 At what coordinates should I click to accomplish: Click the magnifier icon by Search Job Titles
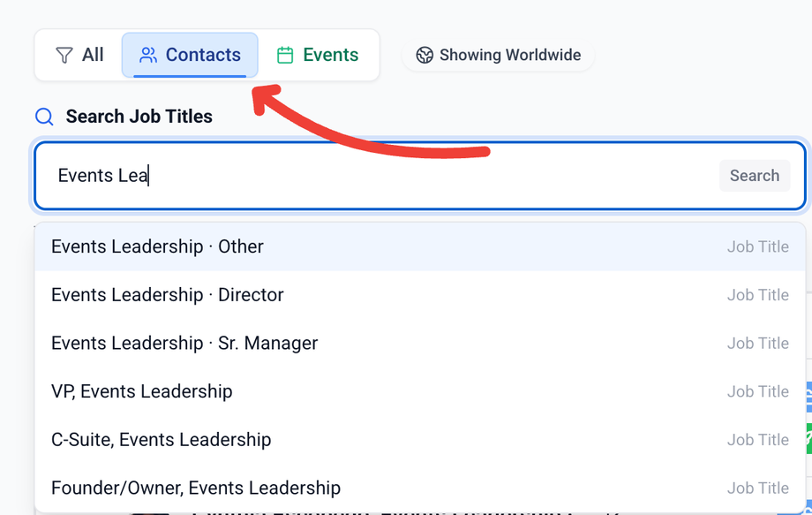pyautogui.click(x=44, y=117)
